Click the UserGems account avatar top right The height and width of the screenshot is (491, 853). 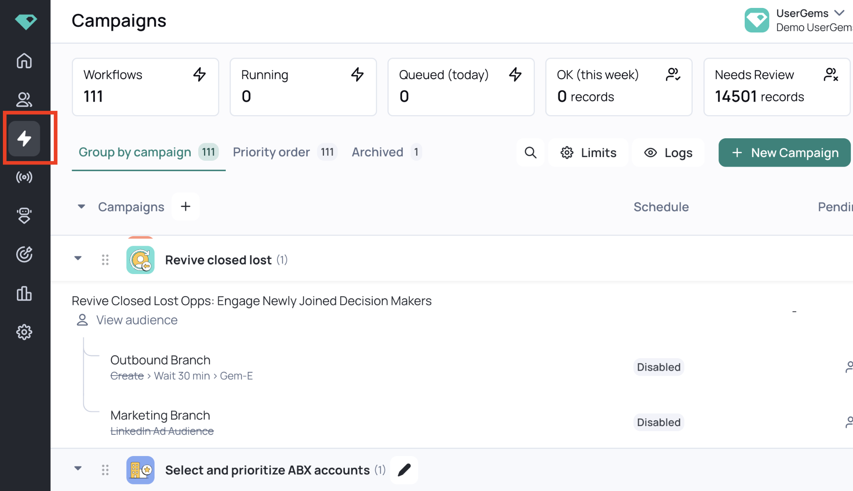757,20
